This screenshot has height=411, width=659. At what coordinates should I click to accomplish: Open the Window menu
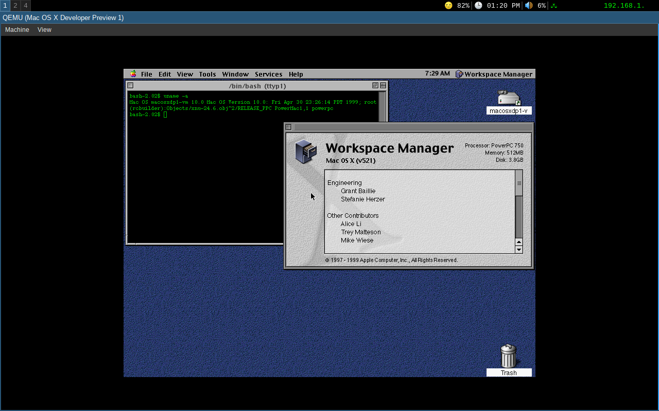(235, 74)
